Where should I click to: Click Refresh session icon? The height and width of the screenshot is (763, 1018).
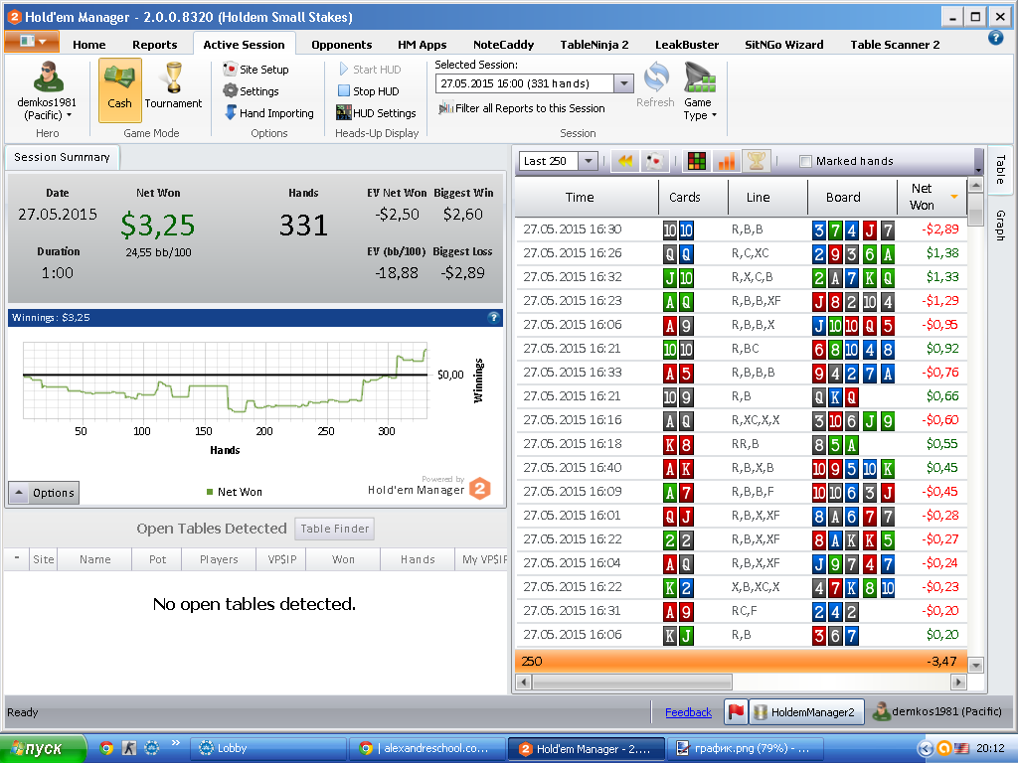tap(656, 85)
